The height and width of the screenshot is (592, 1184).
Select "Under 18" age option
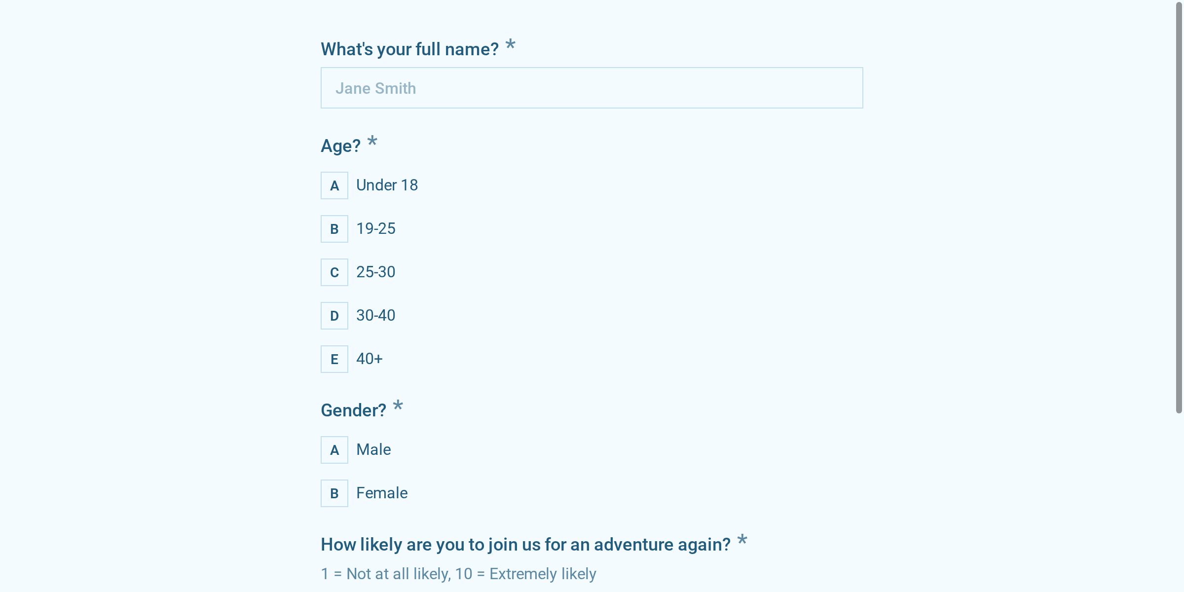pos(387,185)
